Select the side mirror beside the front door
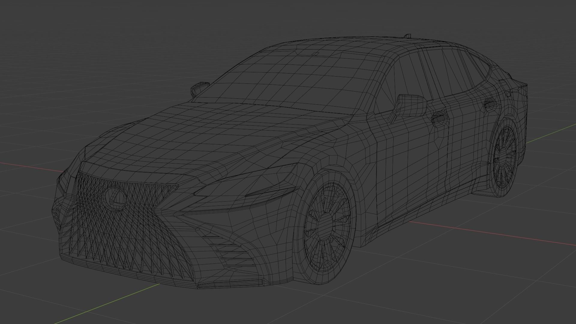Image resolution: width=576 pixels, height=324 pixels. [x=410, y=106]
